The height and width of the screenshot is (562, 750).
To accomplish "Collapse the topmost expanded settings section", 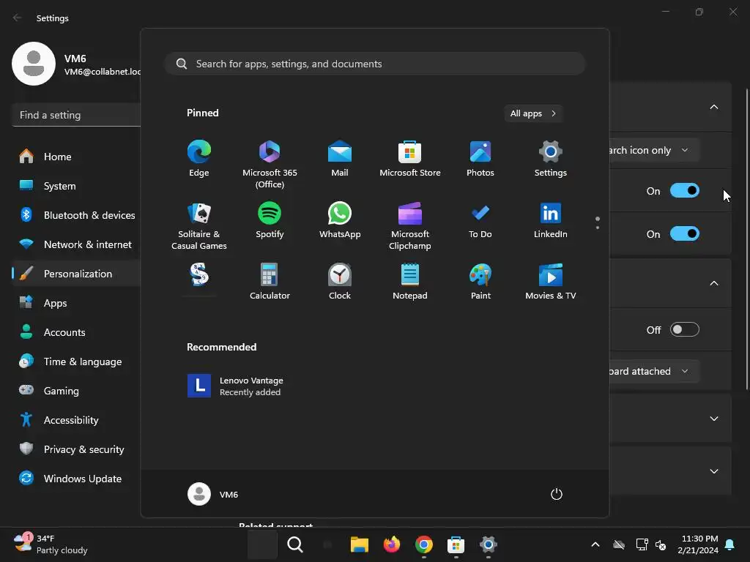I will [x=713, y=107].
